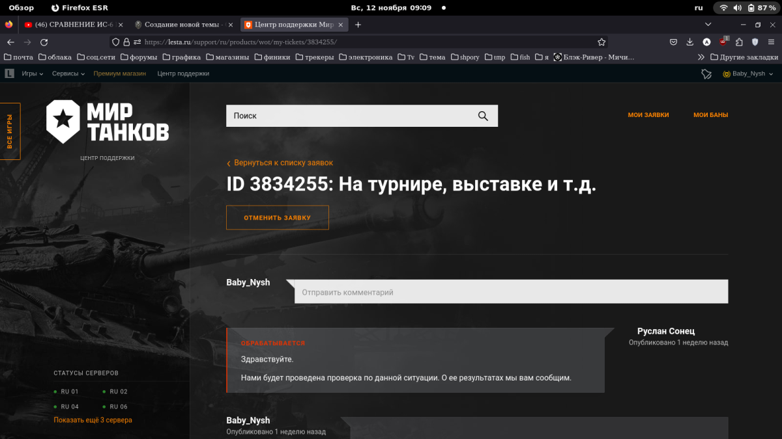Click the battery 87% indicator
This screenshot has height=439, width=782.
761,8
